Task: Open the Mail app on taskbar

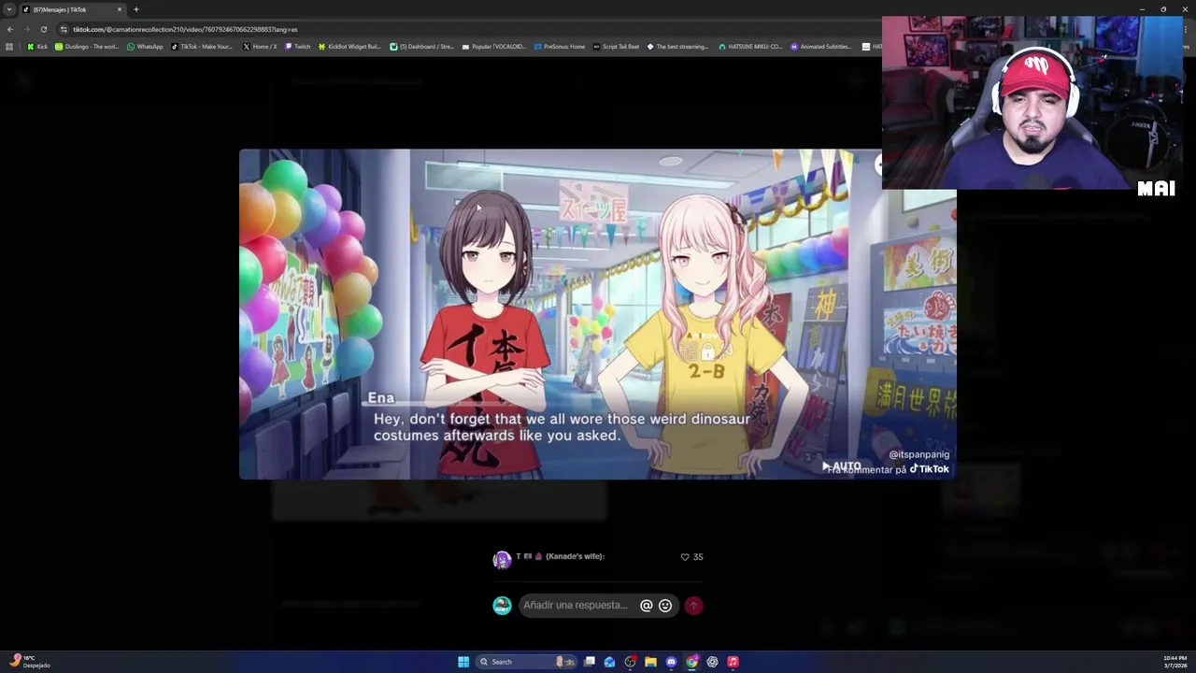Action: tap(609, 662)
